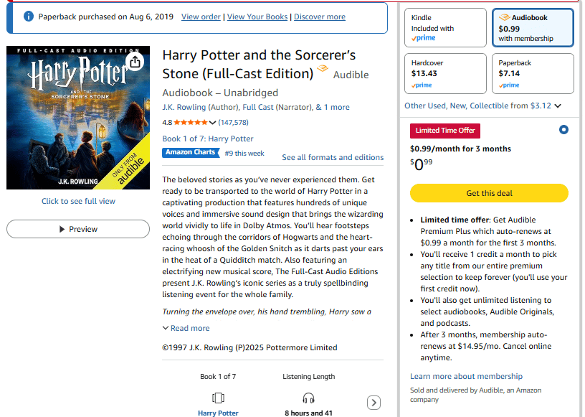585x417 pixels.
Task: Open See all formats and editions
Action: (332, 157)
